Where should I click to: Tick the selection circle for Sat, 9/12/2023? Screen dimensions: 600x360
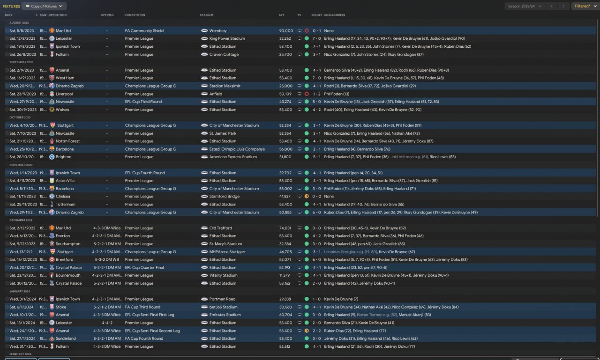click(7, 244)
